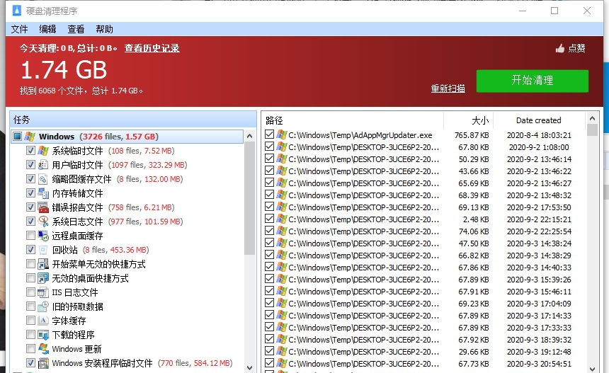Open the 编辑 menu
This screenshot has height=373, width=609.
click(47, 29)
